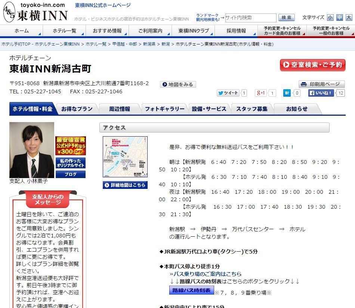Switch to the スタッフ募集 tab
355x308 pixels.
click(252, 109)
